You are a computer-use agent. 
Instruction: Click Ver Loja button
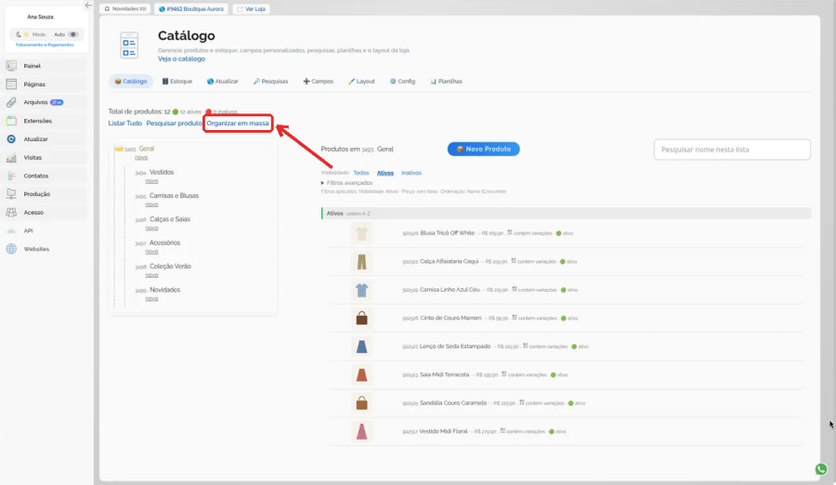pos(251,9)
